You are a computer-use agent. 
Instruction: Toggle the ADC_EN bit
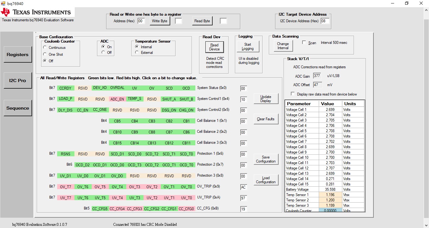pyautogui.click(x=117, y=99)
